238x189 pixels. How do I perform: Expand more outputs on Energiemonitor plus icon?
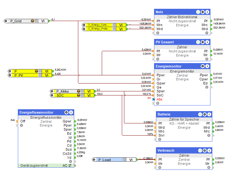click(x=206, y=87)
